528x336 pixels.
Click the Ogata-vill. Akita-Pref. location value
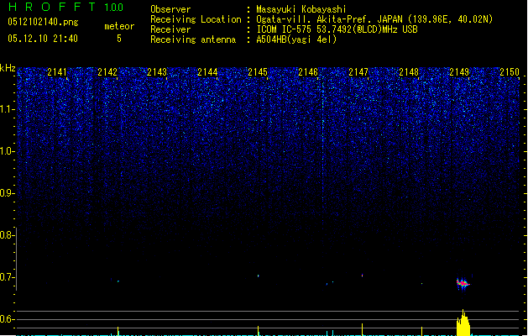click(374, 19)
